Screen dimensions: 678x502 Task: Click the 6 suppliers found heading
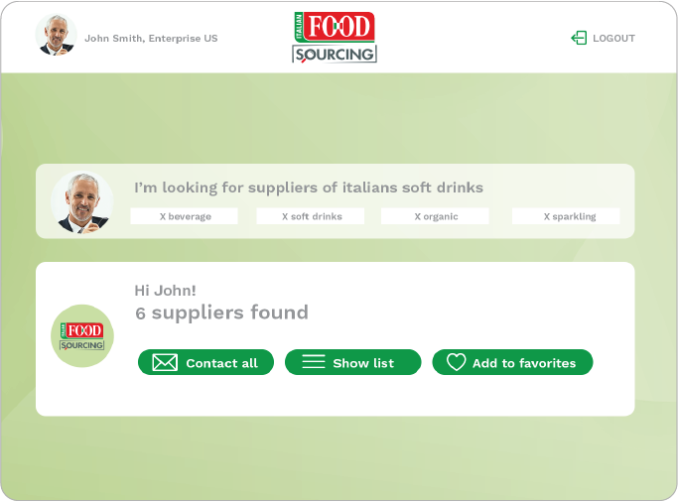point(221,313)
